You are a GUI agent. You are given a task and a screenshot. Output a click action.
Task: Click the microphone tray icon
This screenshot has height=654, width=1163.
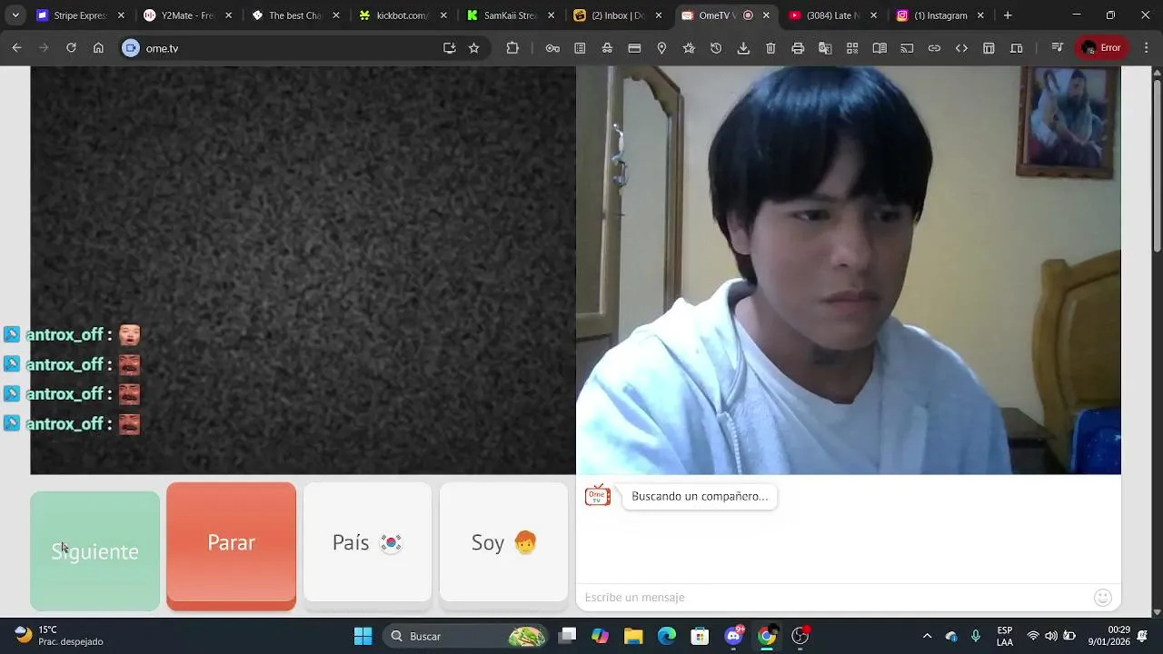pyautogui.click(x=976, y=636)
